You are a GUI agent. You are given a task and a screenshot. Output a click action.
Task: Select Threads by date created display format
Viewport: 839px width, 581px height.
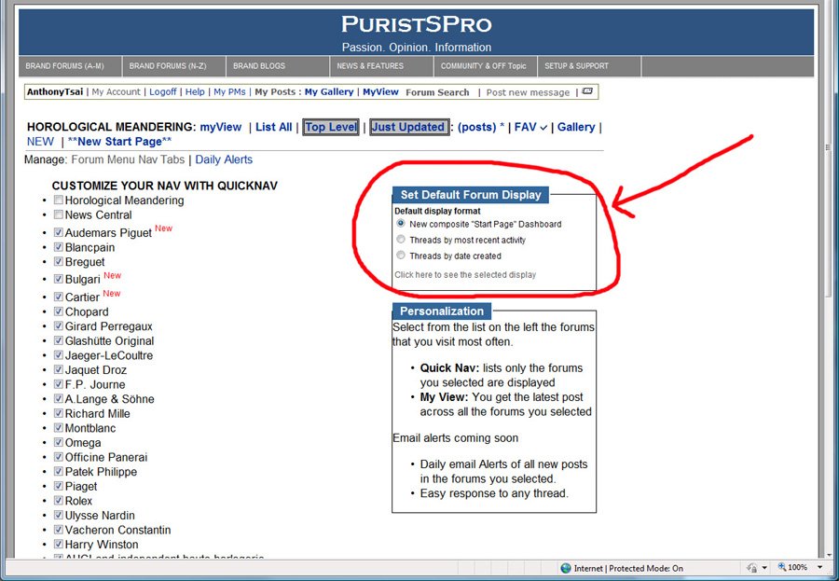point(400,255)
